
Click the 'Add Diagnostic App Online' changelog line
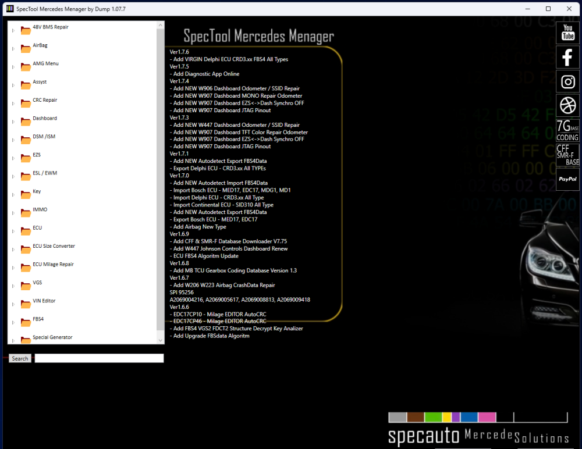point(204,74)
